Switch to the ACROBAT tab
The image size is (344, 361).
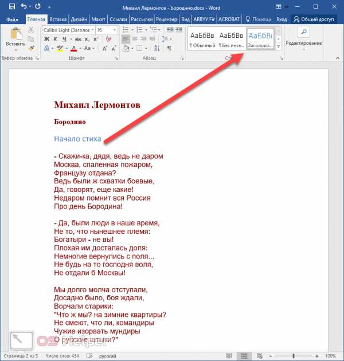click(229, 19)
